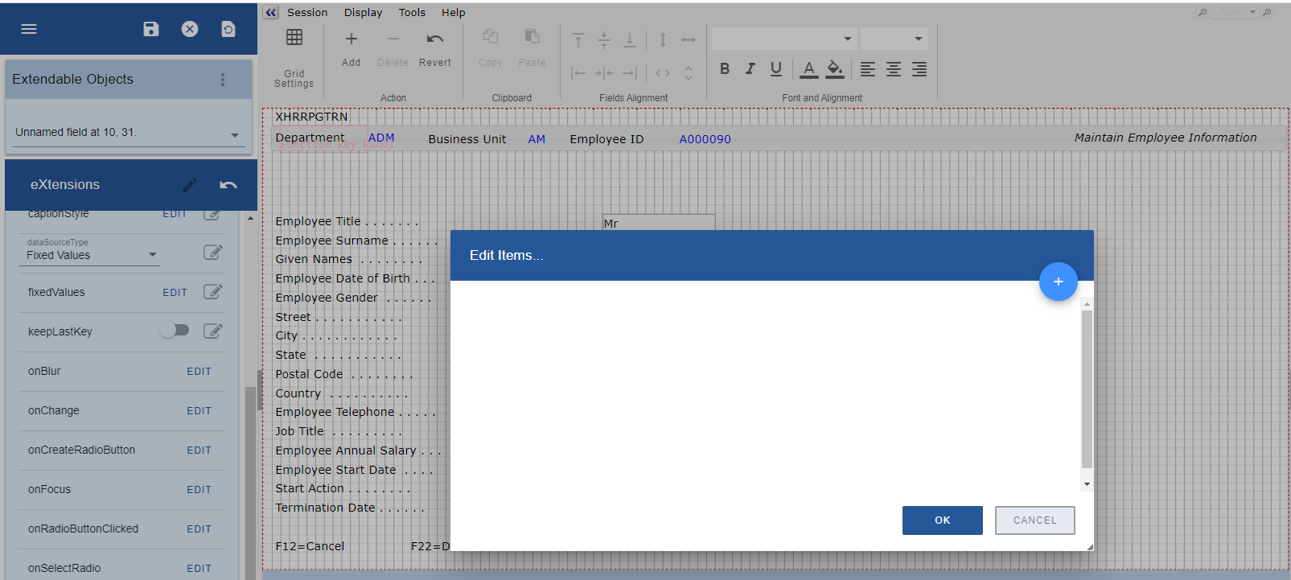Screen dimensions: 1291x580
Task: Open the dataSourceType Fixed Values dropdown
Action: click(92, 255)
